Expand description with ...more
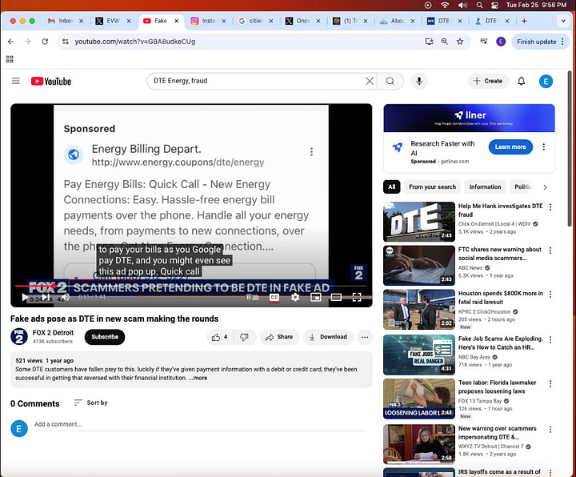Screen dimensions: 576x477 (x=198, y=378)
